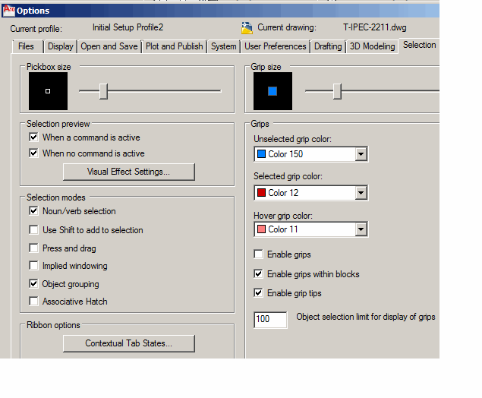
Task: Select the Selection tab
Action: coord(419,46)
